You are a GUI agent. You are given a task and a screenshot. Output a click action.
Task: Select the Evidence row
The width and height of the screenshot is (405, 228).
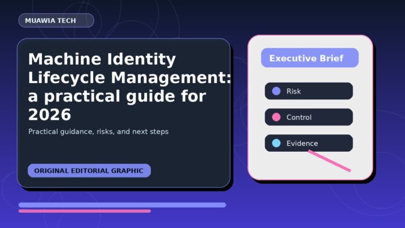pos(308,143)
